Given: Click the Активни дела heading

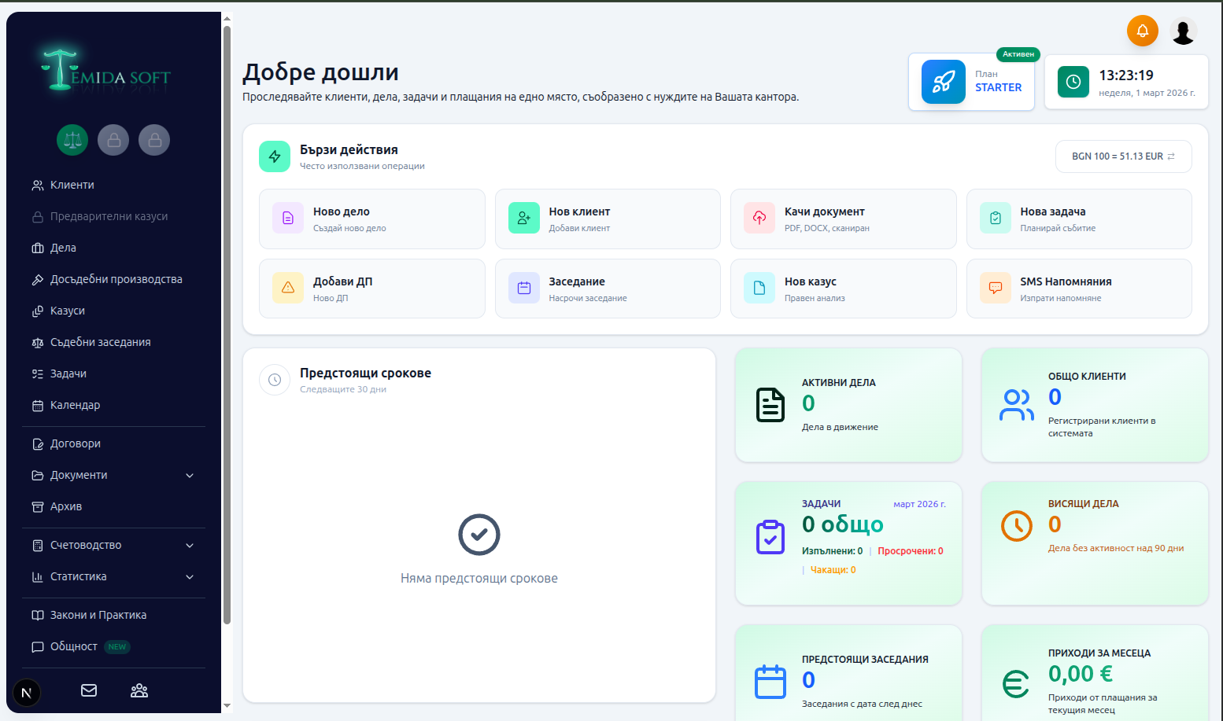Looking at the screenshot, I should coord(839,383).
